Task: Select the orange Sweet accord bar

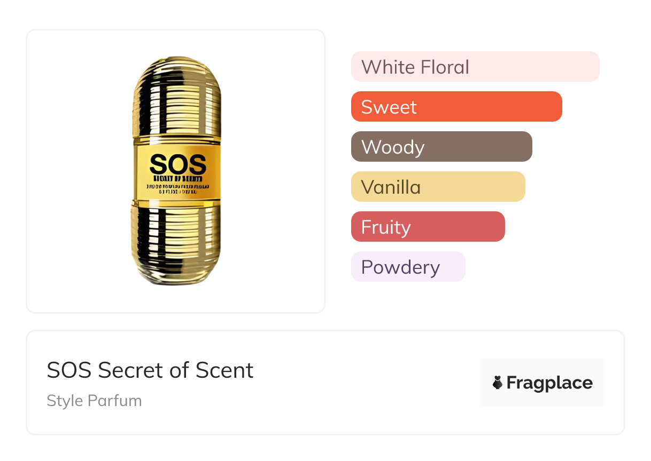Action: pos(456,107)
